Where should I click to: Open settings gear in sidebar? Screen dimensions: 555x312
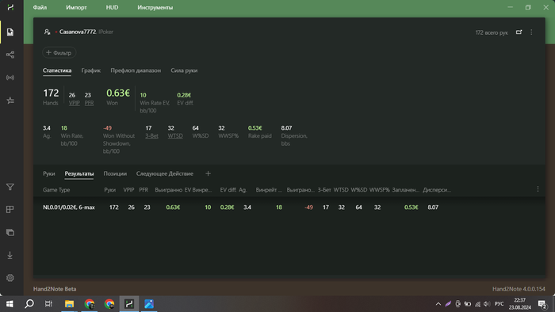tap(10, 278)
